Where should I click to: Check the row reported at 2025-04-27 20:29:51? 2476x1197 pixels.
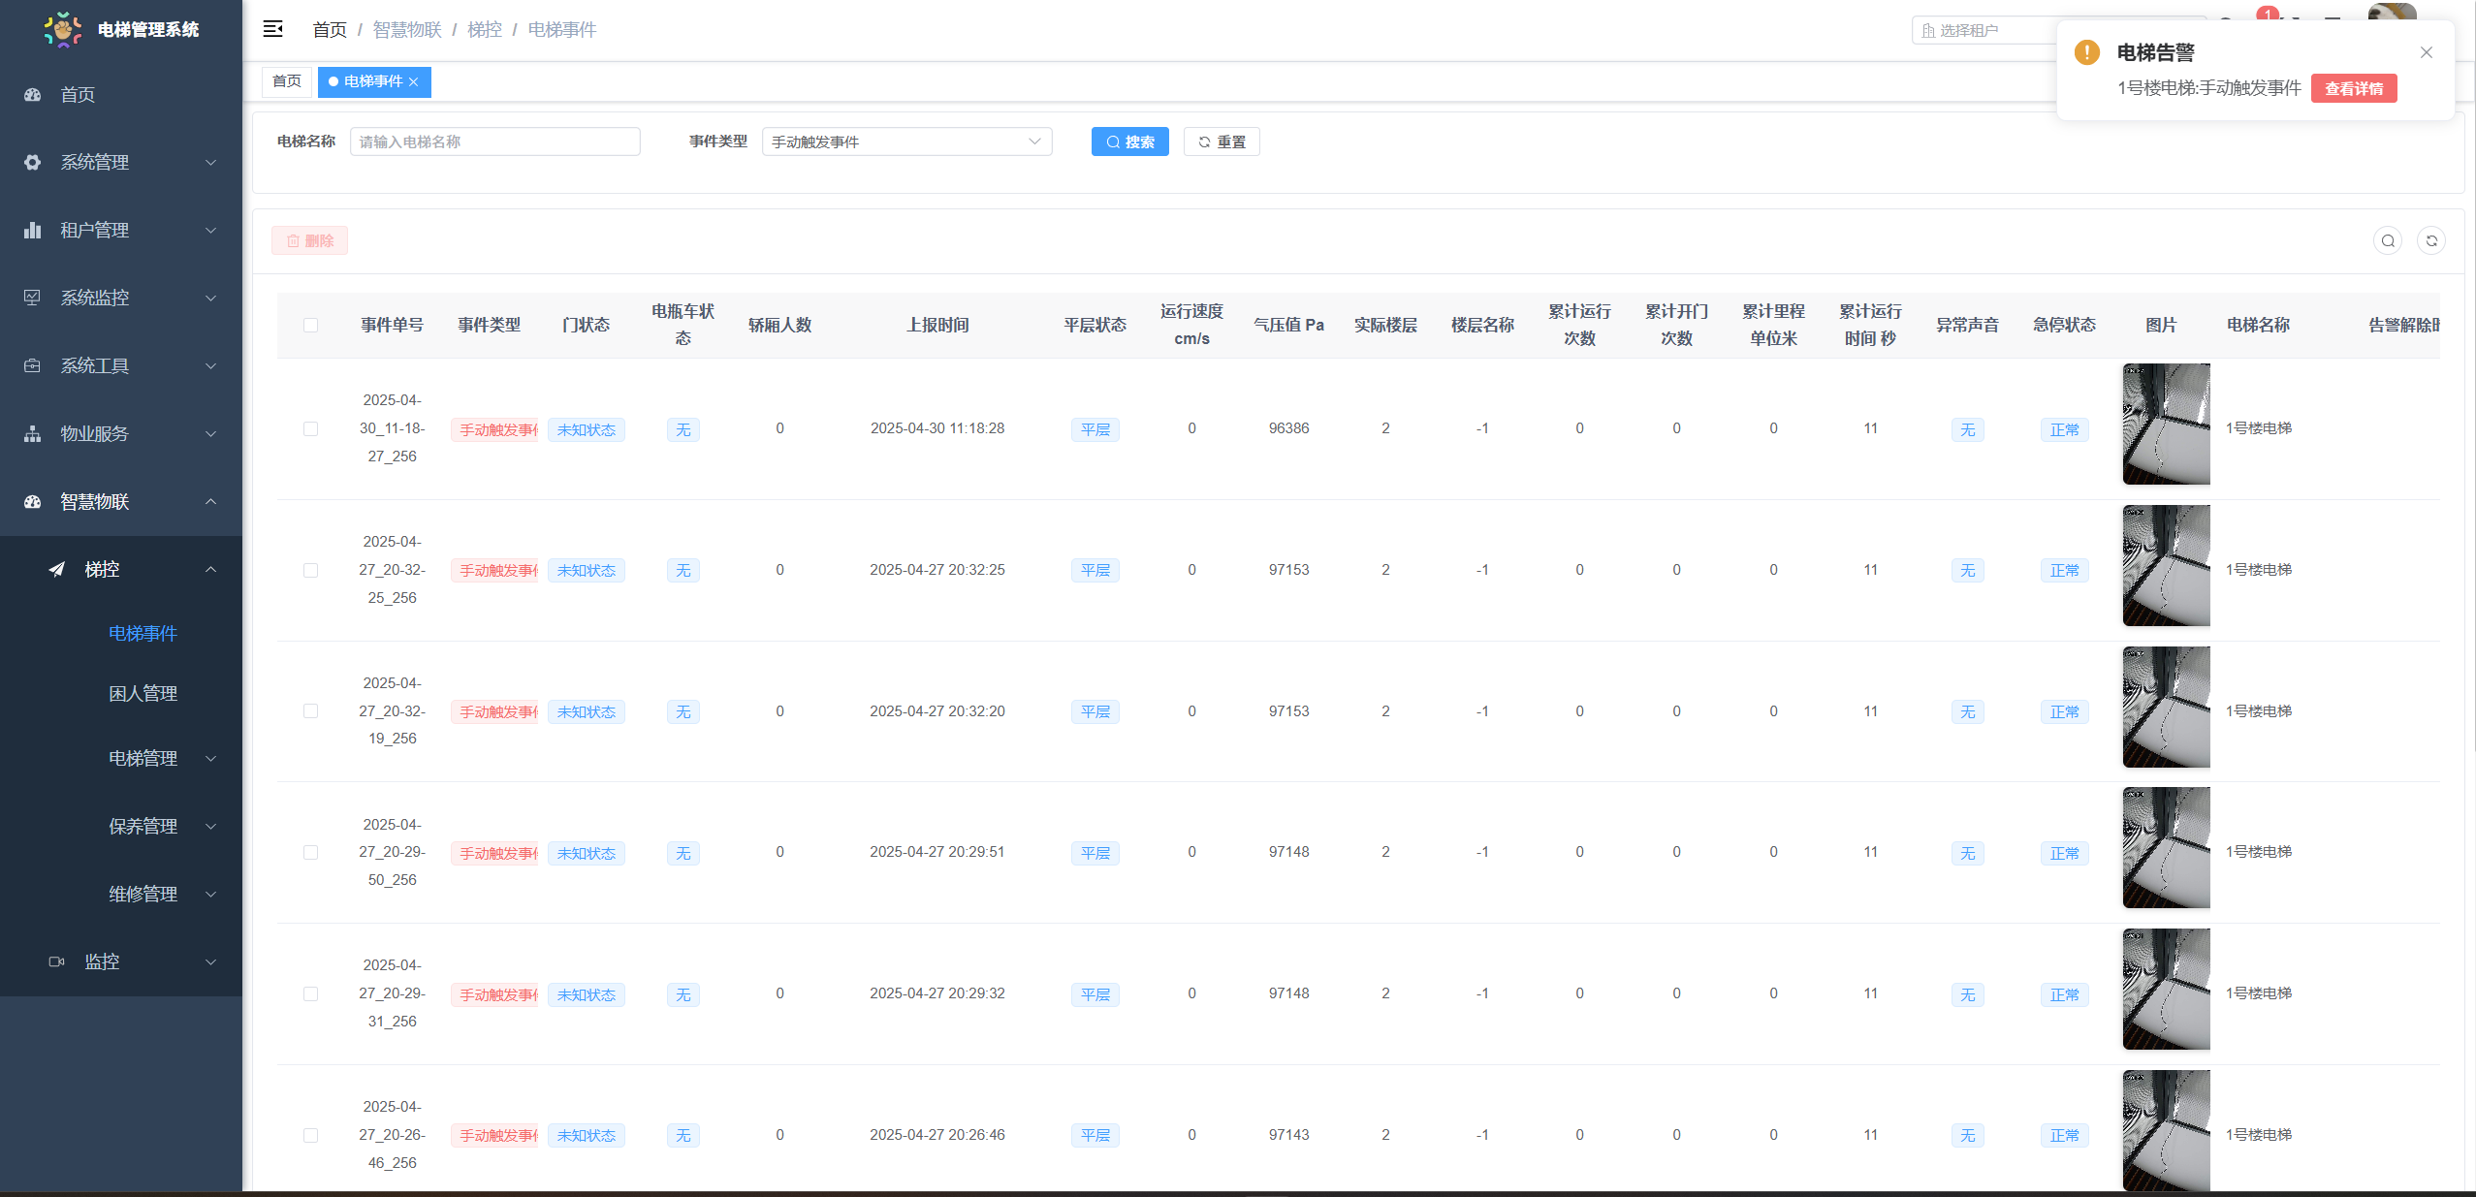coord(310,852)
